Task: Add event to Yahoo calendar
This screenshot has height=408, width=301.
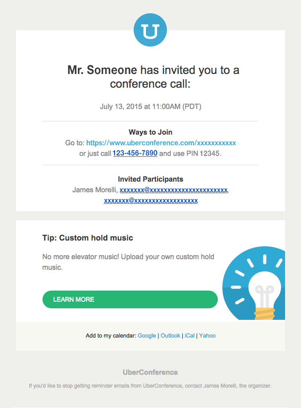Action: click(207, 335)
